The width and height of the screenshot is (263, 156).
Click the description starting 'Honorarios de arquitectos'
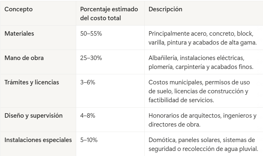(x=202, y=120)
